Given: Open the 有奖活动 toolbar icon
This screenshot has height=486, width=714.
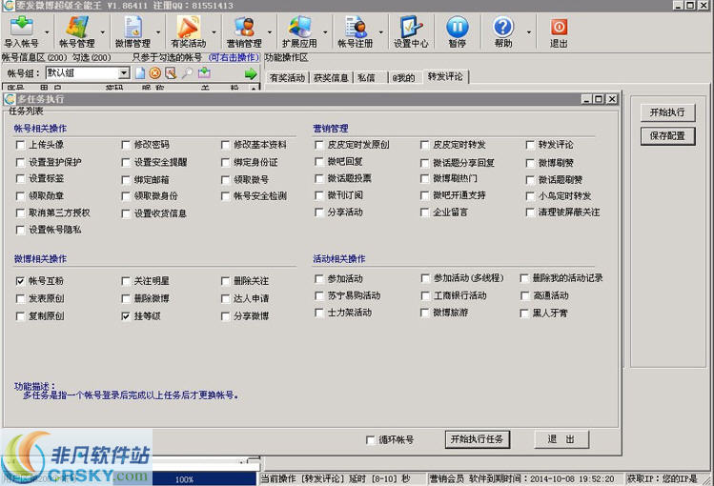Looking at the screenshot, I should pos(188,31).
